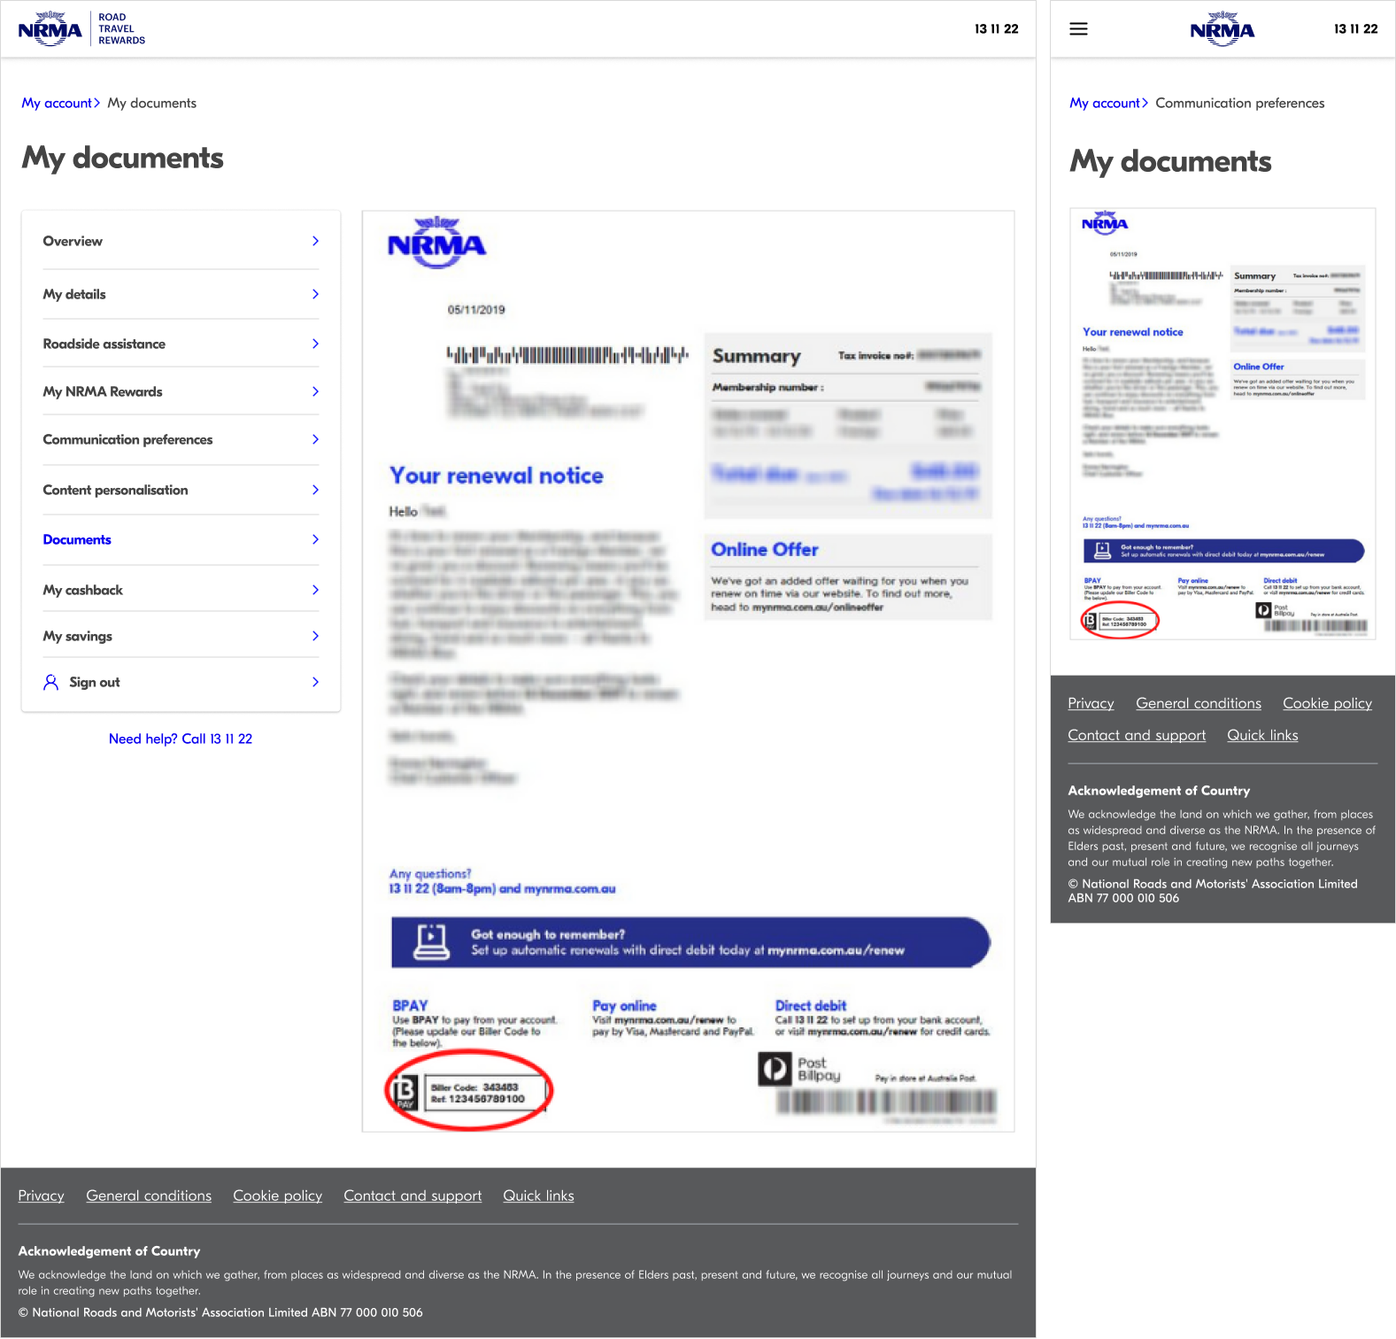Click the NRMA logo on the document preview
This screenshot has height=1339, width=1396.
[437, 243]
